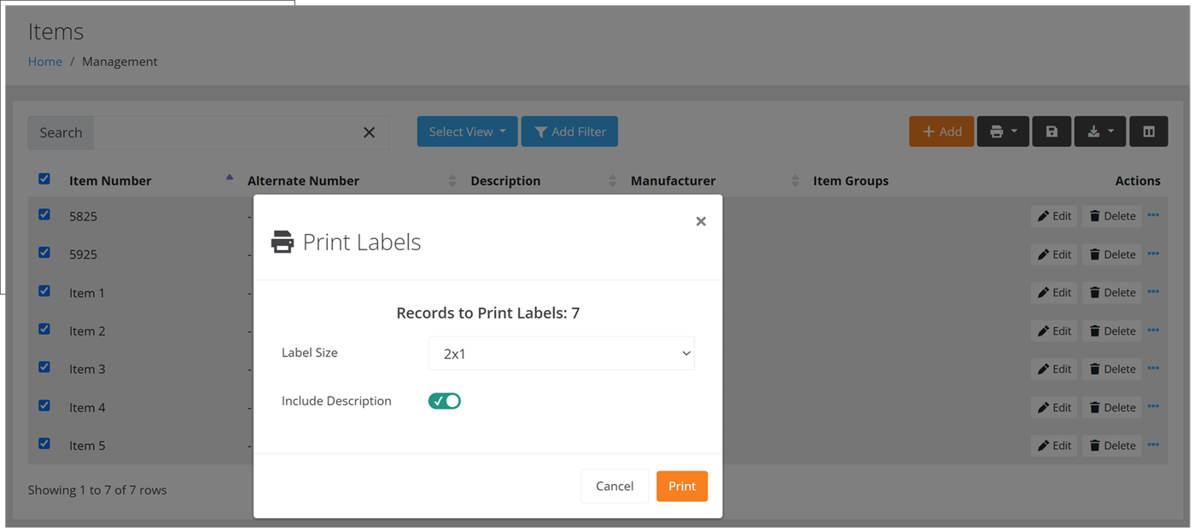
Task: Open the Select View dropdown
Action: [467, 132]
